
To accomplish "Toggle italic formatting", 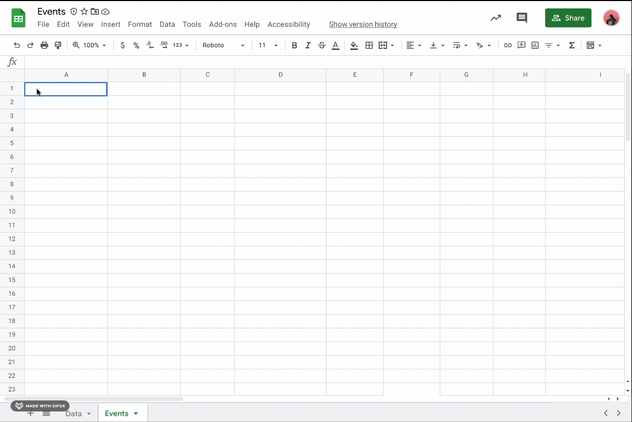I will pyautogui.click(x=308, y=45).
